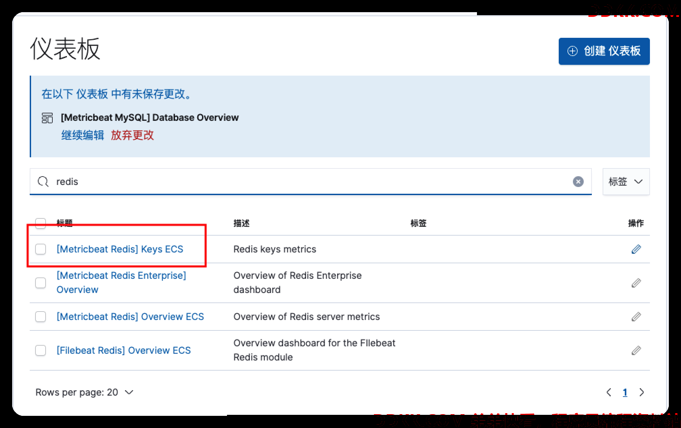The image size is (681, 428).
Task: Check the Redis Enterprise Overview row
Action: pyautogui.click(x=41, y=283)
